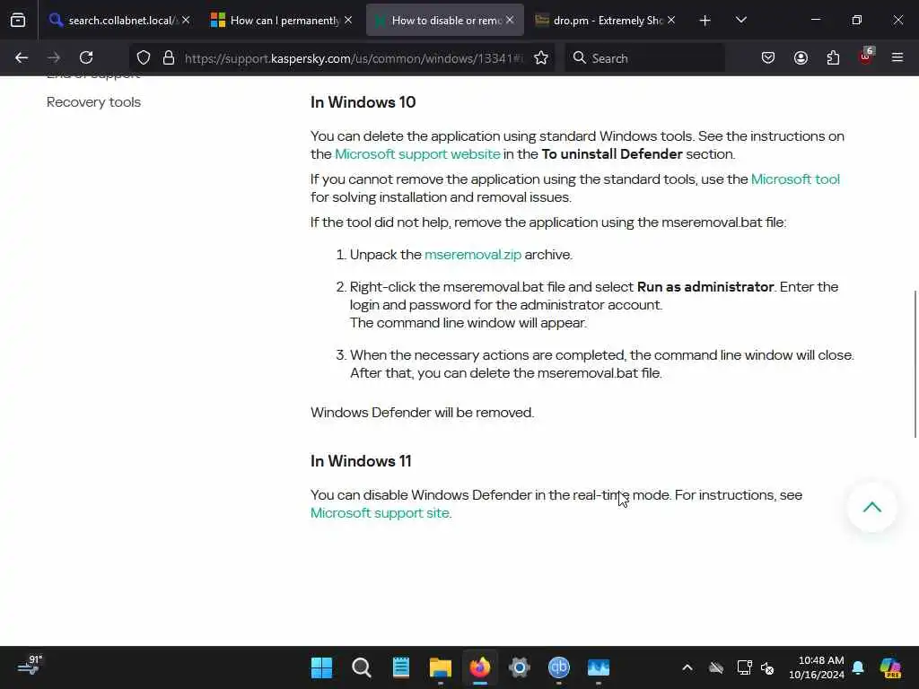Show hidden system tray icons
919x689 pixels.
click(687, 667)
